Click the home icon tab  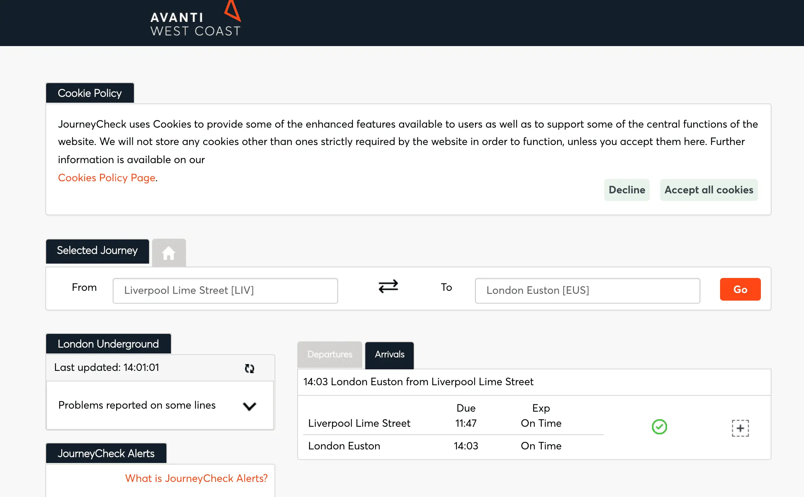pyautogui.click(x=169, y=253)
